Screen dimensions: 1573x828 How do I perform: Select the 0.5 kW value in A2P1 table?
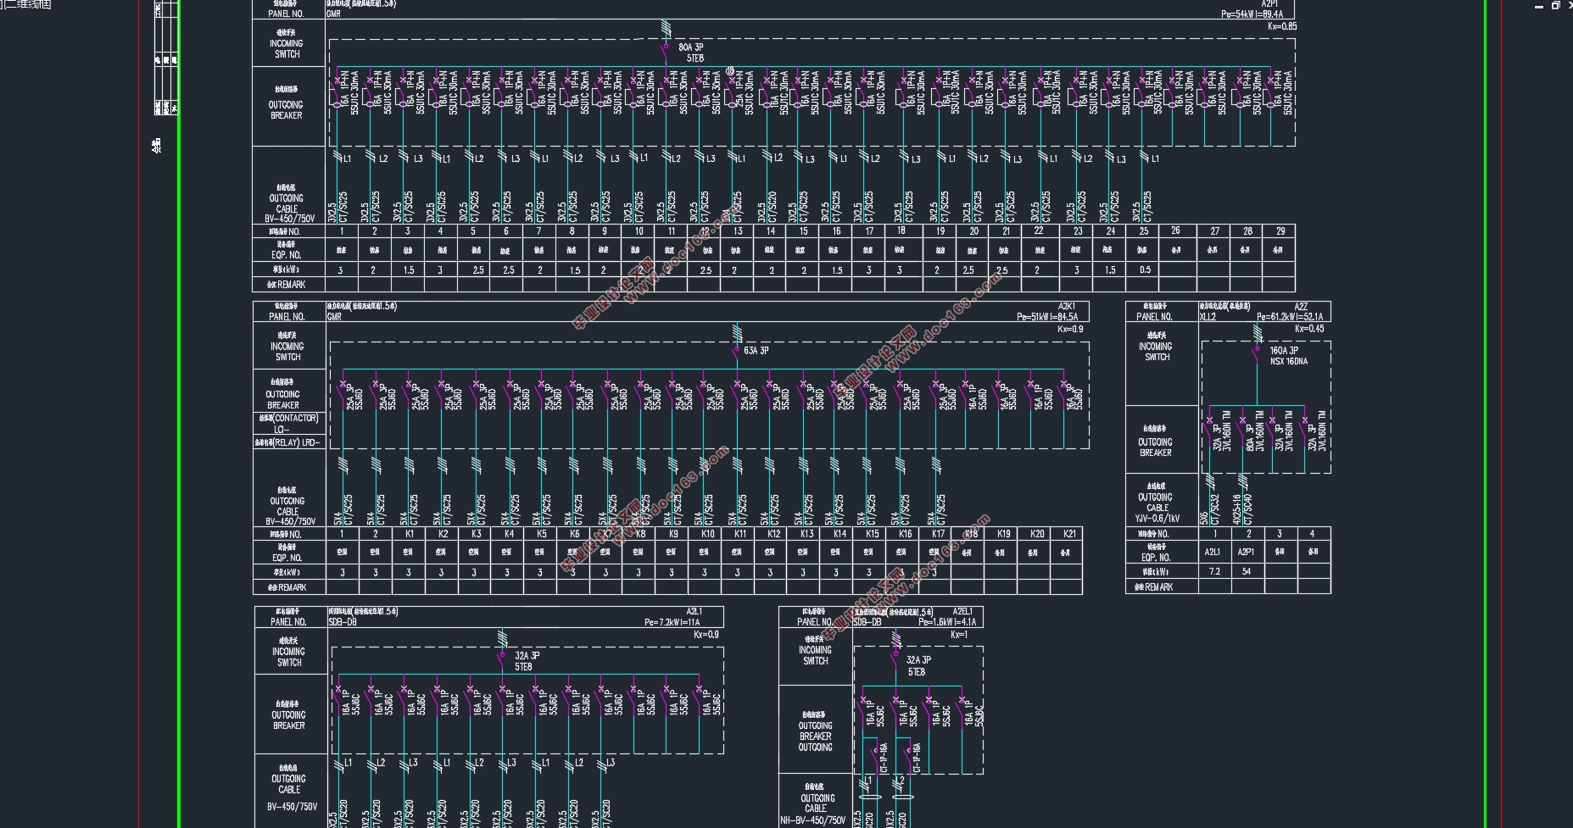[x=1145, y=270]
